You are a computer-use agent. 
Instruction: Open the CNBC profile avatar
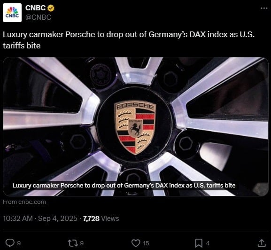tap(12, 13)
